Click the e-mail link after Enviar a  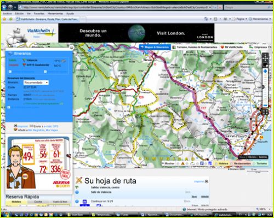click(x=48, y=126)
